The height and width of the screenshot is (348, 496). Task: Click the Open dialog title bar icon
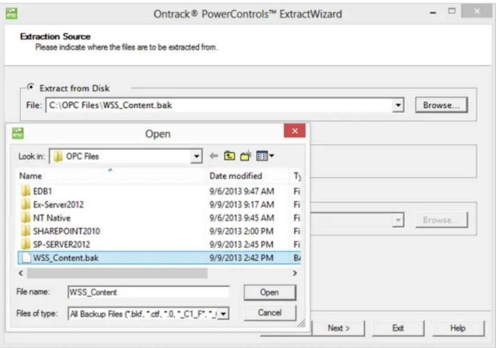[18, 133]
